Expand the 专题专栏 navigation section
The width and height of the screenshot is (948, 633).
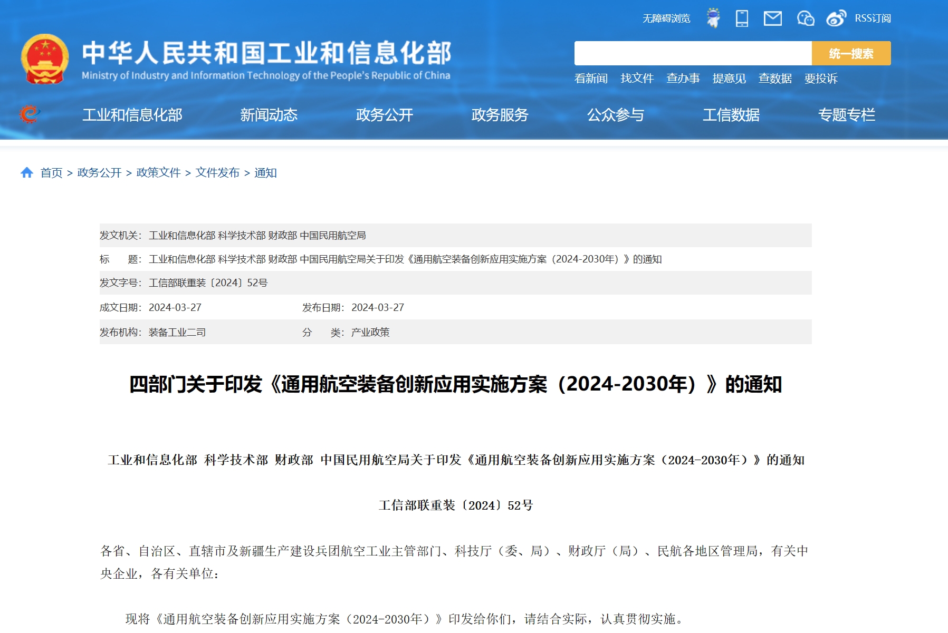click(847, 115)
